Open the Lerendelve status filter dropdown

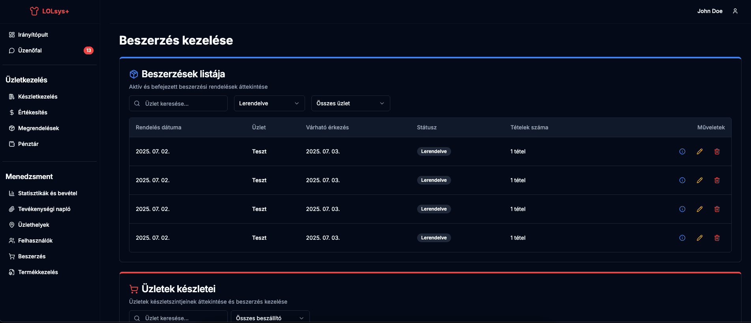tap(269, 103)
